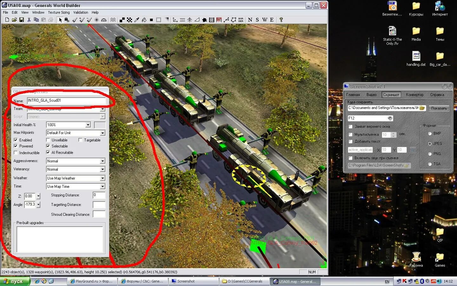
Task: Click the Cut scissors toolbar icon
Action: (x=29, y=20)
